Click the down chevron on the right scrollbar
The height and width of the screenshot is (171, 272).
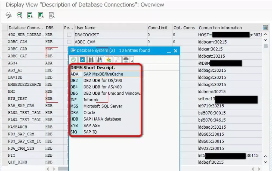click(266, 40)
